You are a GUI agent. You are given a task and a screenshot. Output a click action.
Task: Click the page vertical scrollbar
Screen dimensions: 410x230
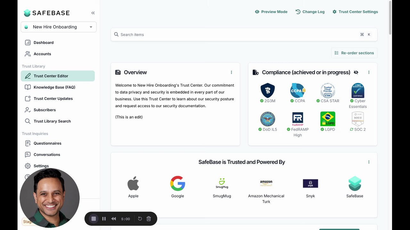point(390,18)
